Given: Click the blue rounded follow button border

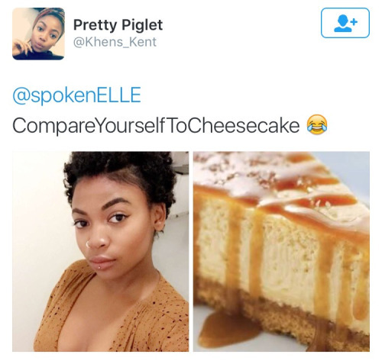Looking at the screenshot, I should click(x=345, y=8).
